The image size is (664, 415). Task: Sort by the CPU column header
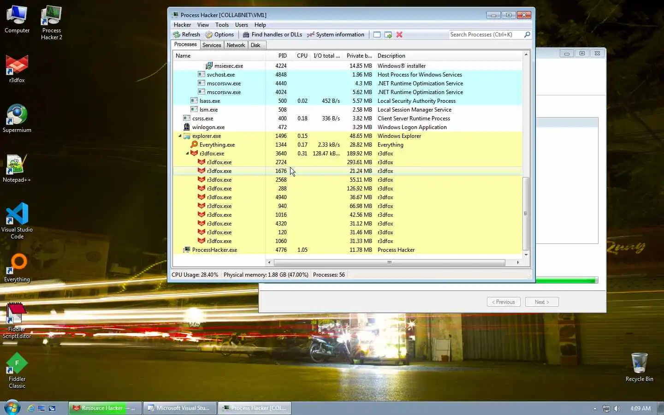click(x=300, y=56)
